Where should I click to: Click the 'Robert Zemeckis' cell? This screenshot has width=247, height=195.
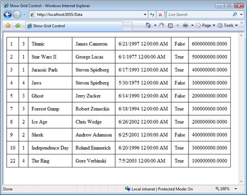[94, 109]
